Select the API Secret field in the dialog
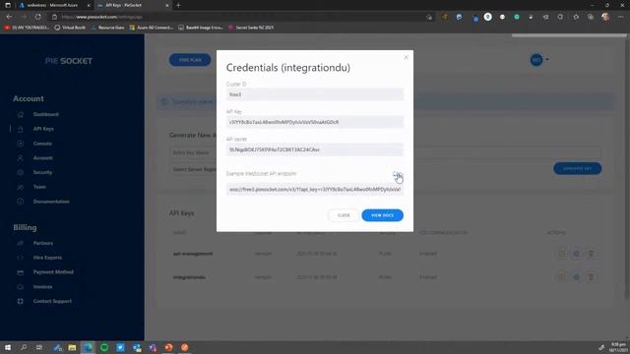This screenshot has height=354, width=630. pos(315,149)
